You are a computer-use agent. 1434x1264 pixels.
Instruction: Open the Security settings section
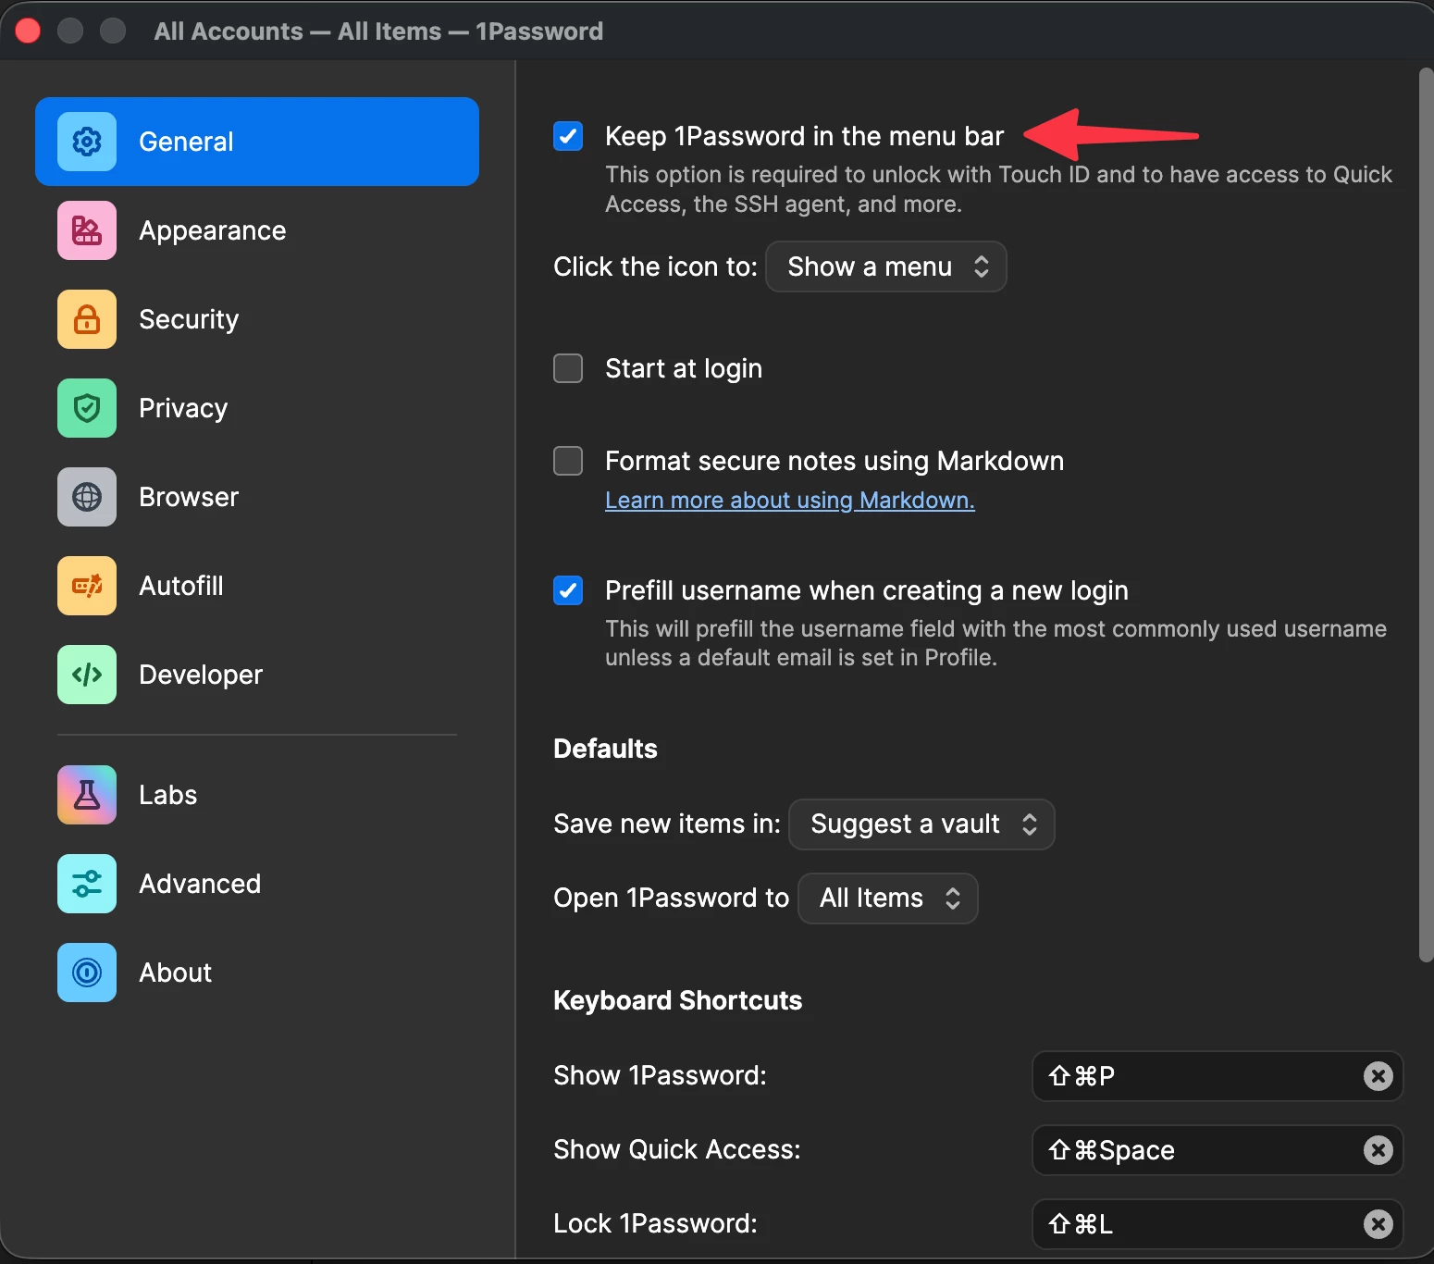tap(257, 319)
